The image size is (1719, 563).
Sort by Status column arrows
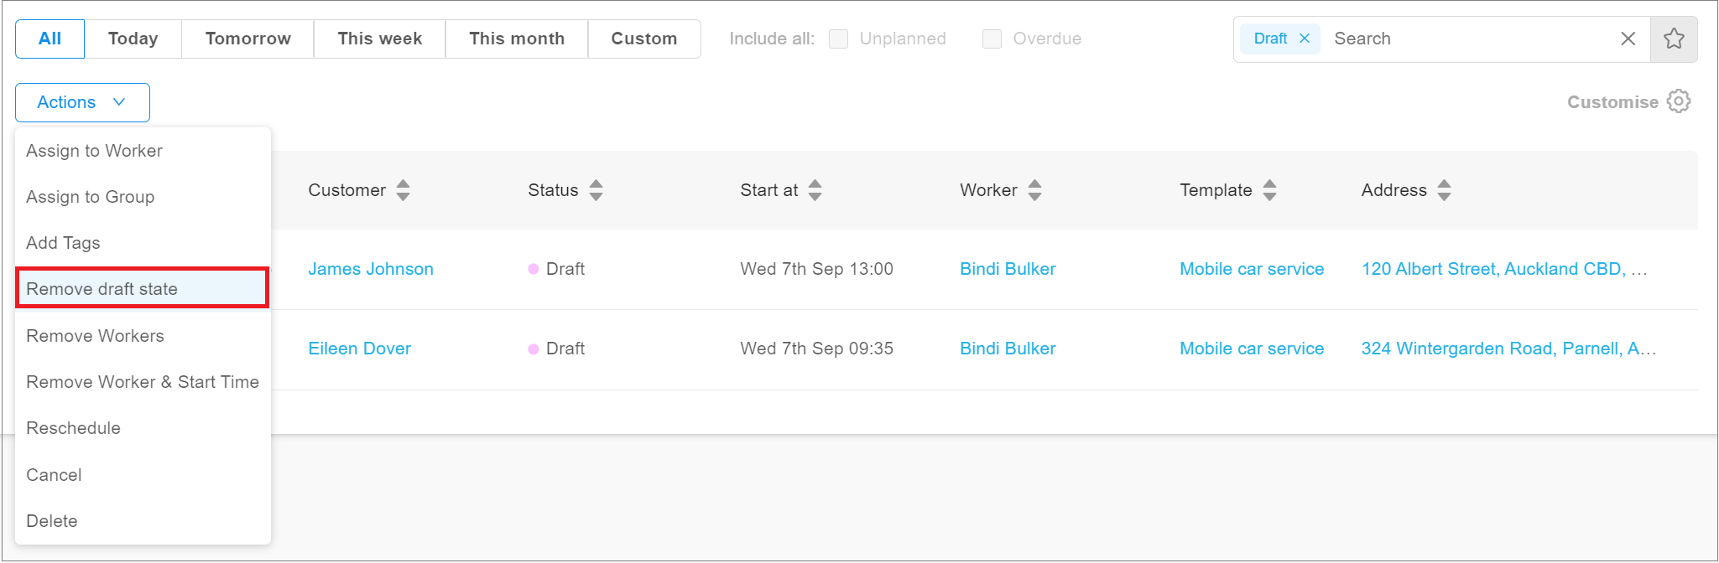[596, 190]
